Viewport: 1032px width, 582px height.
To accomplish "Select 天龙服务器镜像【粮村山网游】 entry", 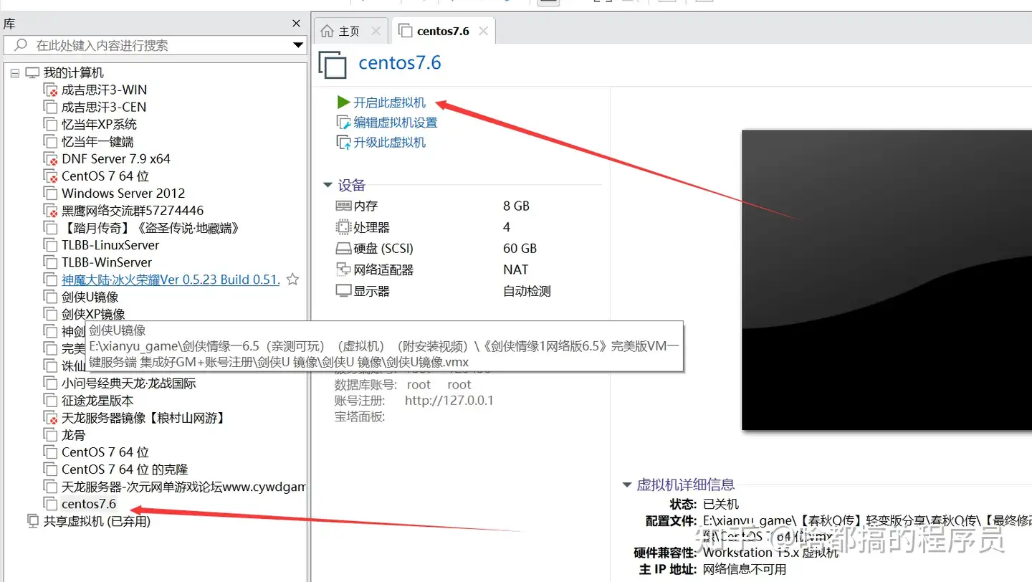I will pyautogui.click(x=143, y=418).
